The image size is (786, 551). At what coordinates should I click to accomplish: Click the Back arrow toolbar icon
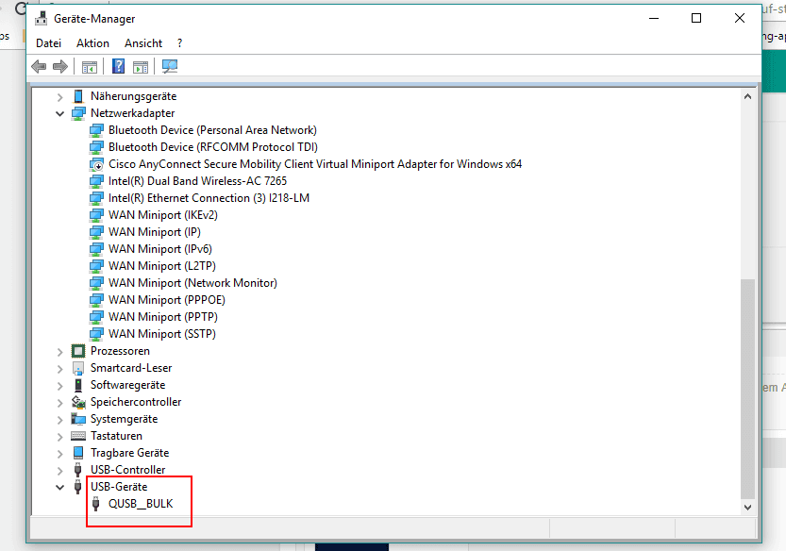click(x=39, y=66)
